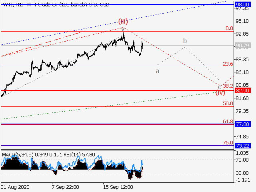
Task: Click the Fibonacci 23.6 level label
Action: point(228,64)
